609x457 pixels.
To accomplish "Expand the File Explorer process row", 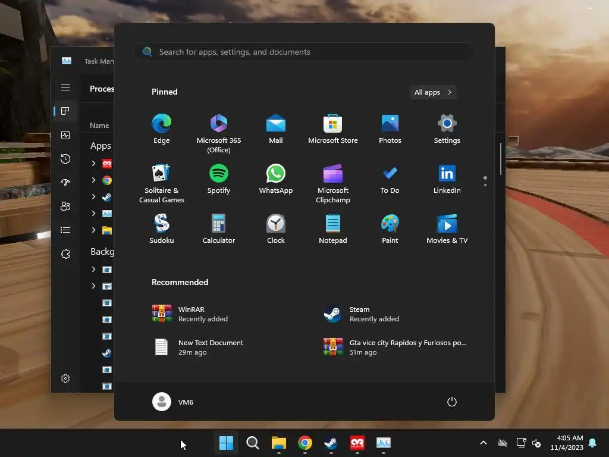I will click(x=93, y=230).
